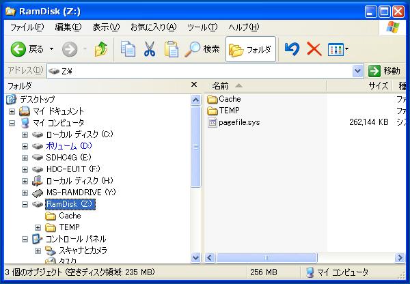The image size is (410, 284).
Task: Select TEMP folder in tree pane
Action: tap(69, 227)
